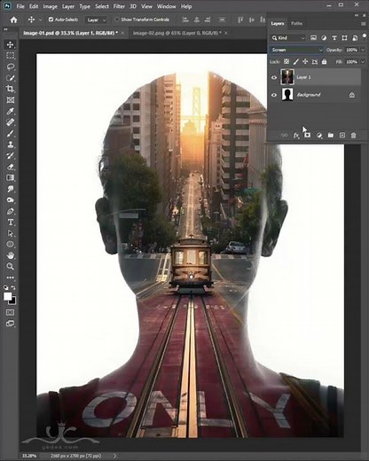Select the Healing Brush tool
The height and width of the screenshot is (461, 369).
(x=11, y=122)
